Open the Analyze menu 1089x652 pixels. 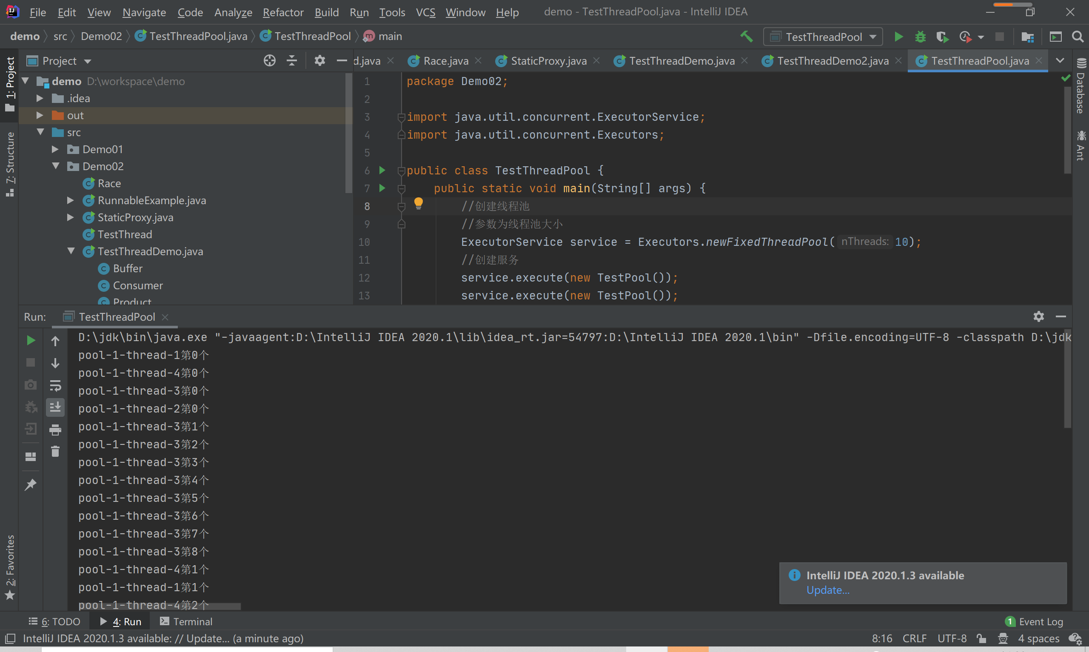(233, 12)
